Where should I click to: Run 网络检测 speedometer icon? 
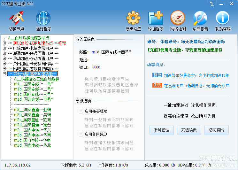click(178, 18)
